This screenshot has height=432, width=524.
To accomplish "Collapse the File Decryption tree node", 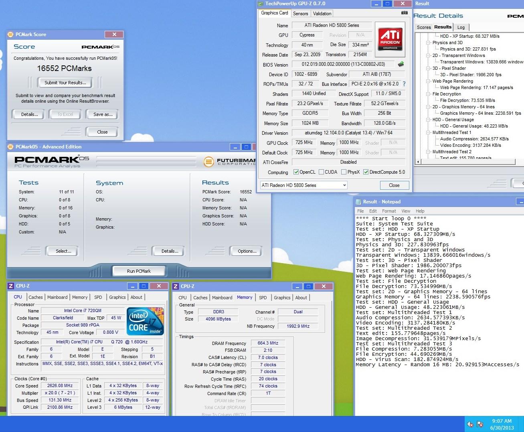I will 428,94.
